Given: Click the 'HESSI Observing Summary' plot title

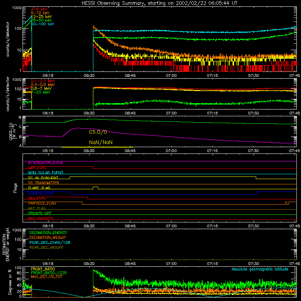Looking at the screenshot, I should point(159,3).
